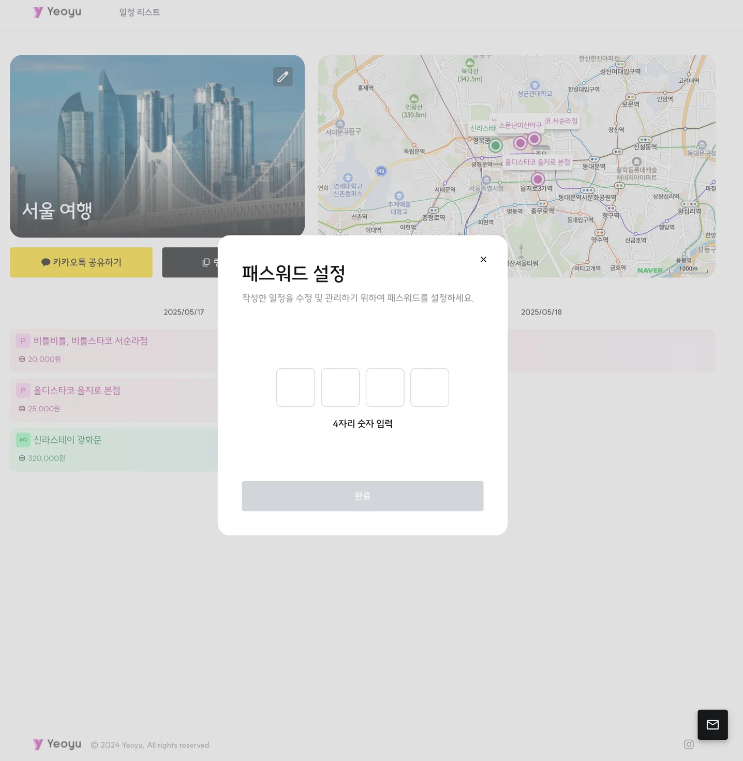Click the 서울 여행 cover image
The image size is (743, 761).
pyautogui.click(x=157, y=146)
